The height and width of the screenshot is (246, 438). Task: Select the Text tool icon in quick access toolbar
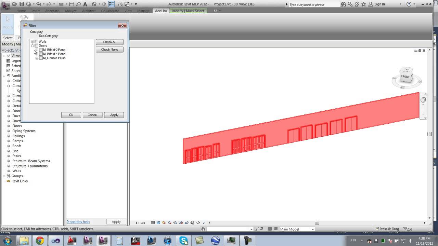pos(85,4)
